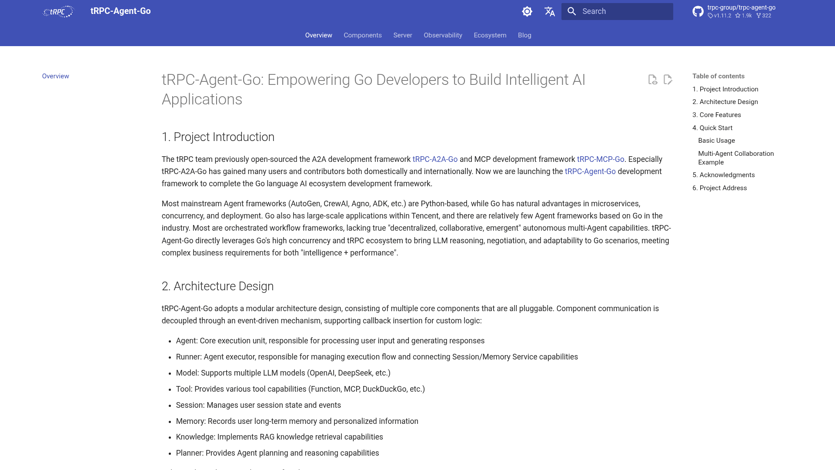This screenshot has width=835, height=470.
Task: Select the Observability tab
Action: (x=443, y=35)
